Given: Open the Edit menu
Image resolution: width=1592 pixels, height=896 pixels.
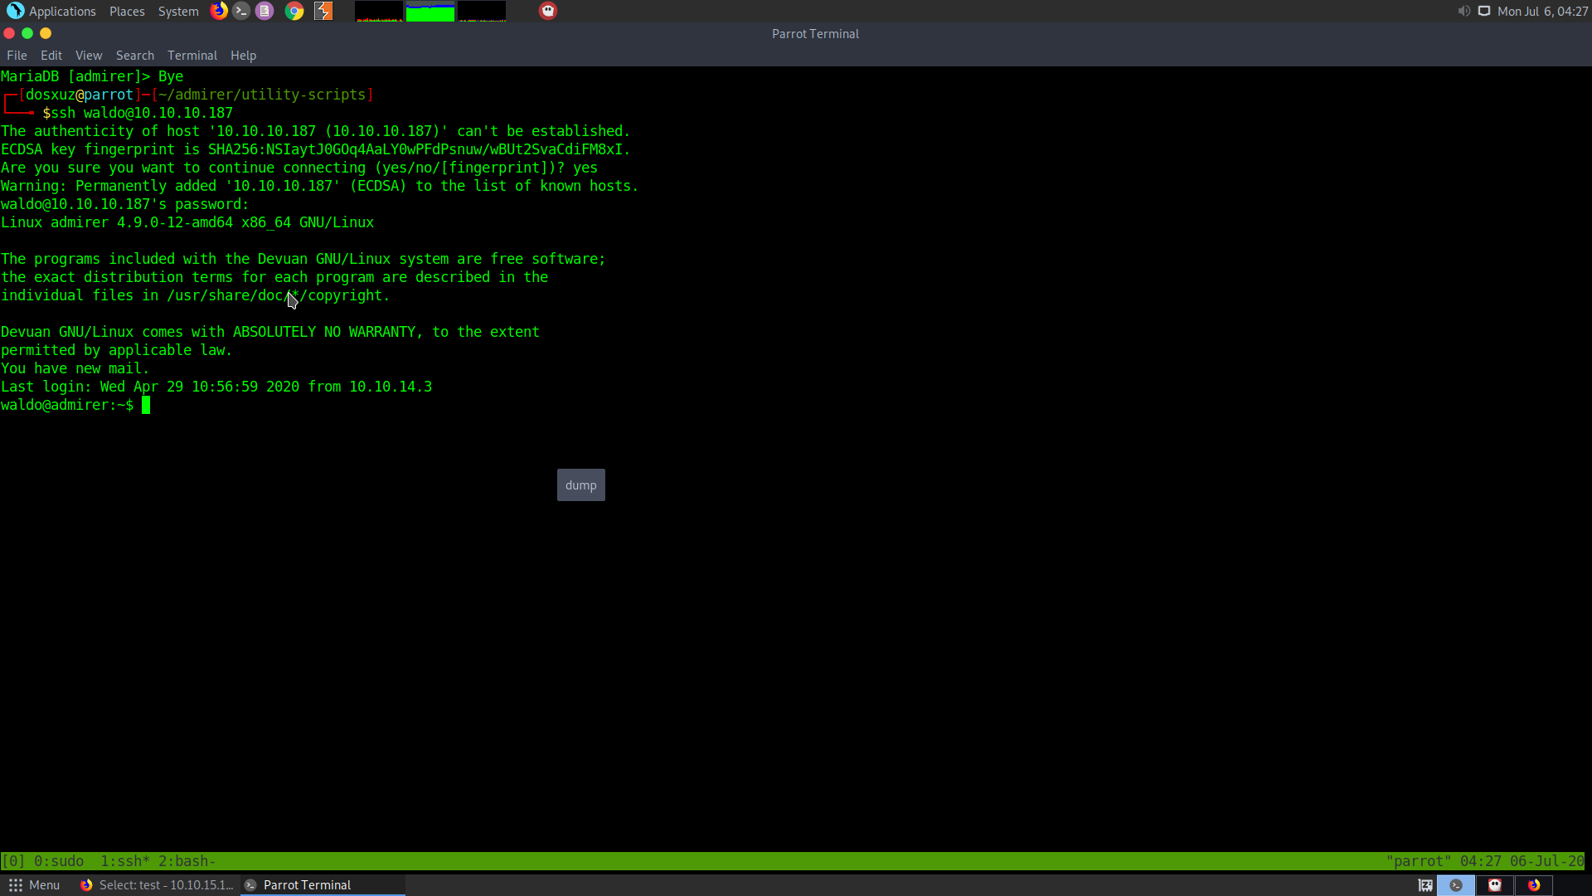Looking at the screenshot, I should pyautogui.click(x=51, y=56).
